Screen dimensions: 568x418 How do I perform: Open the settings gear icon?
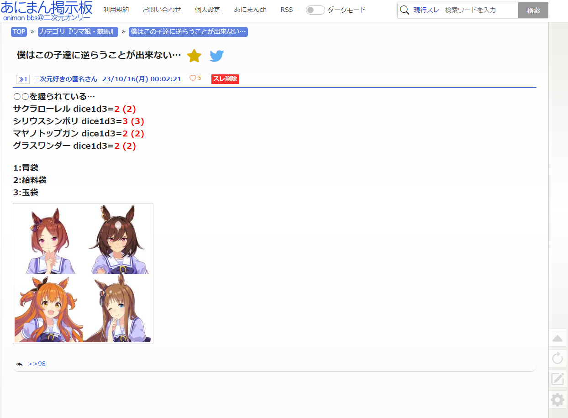pos(557,400)
